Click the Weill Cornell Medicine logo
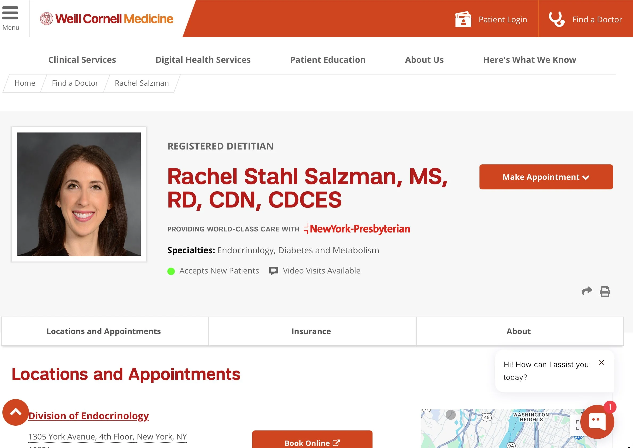Image resolution: width=633 pixels, height=448 pixels. [x=106, y=19]
